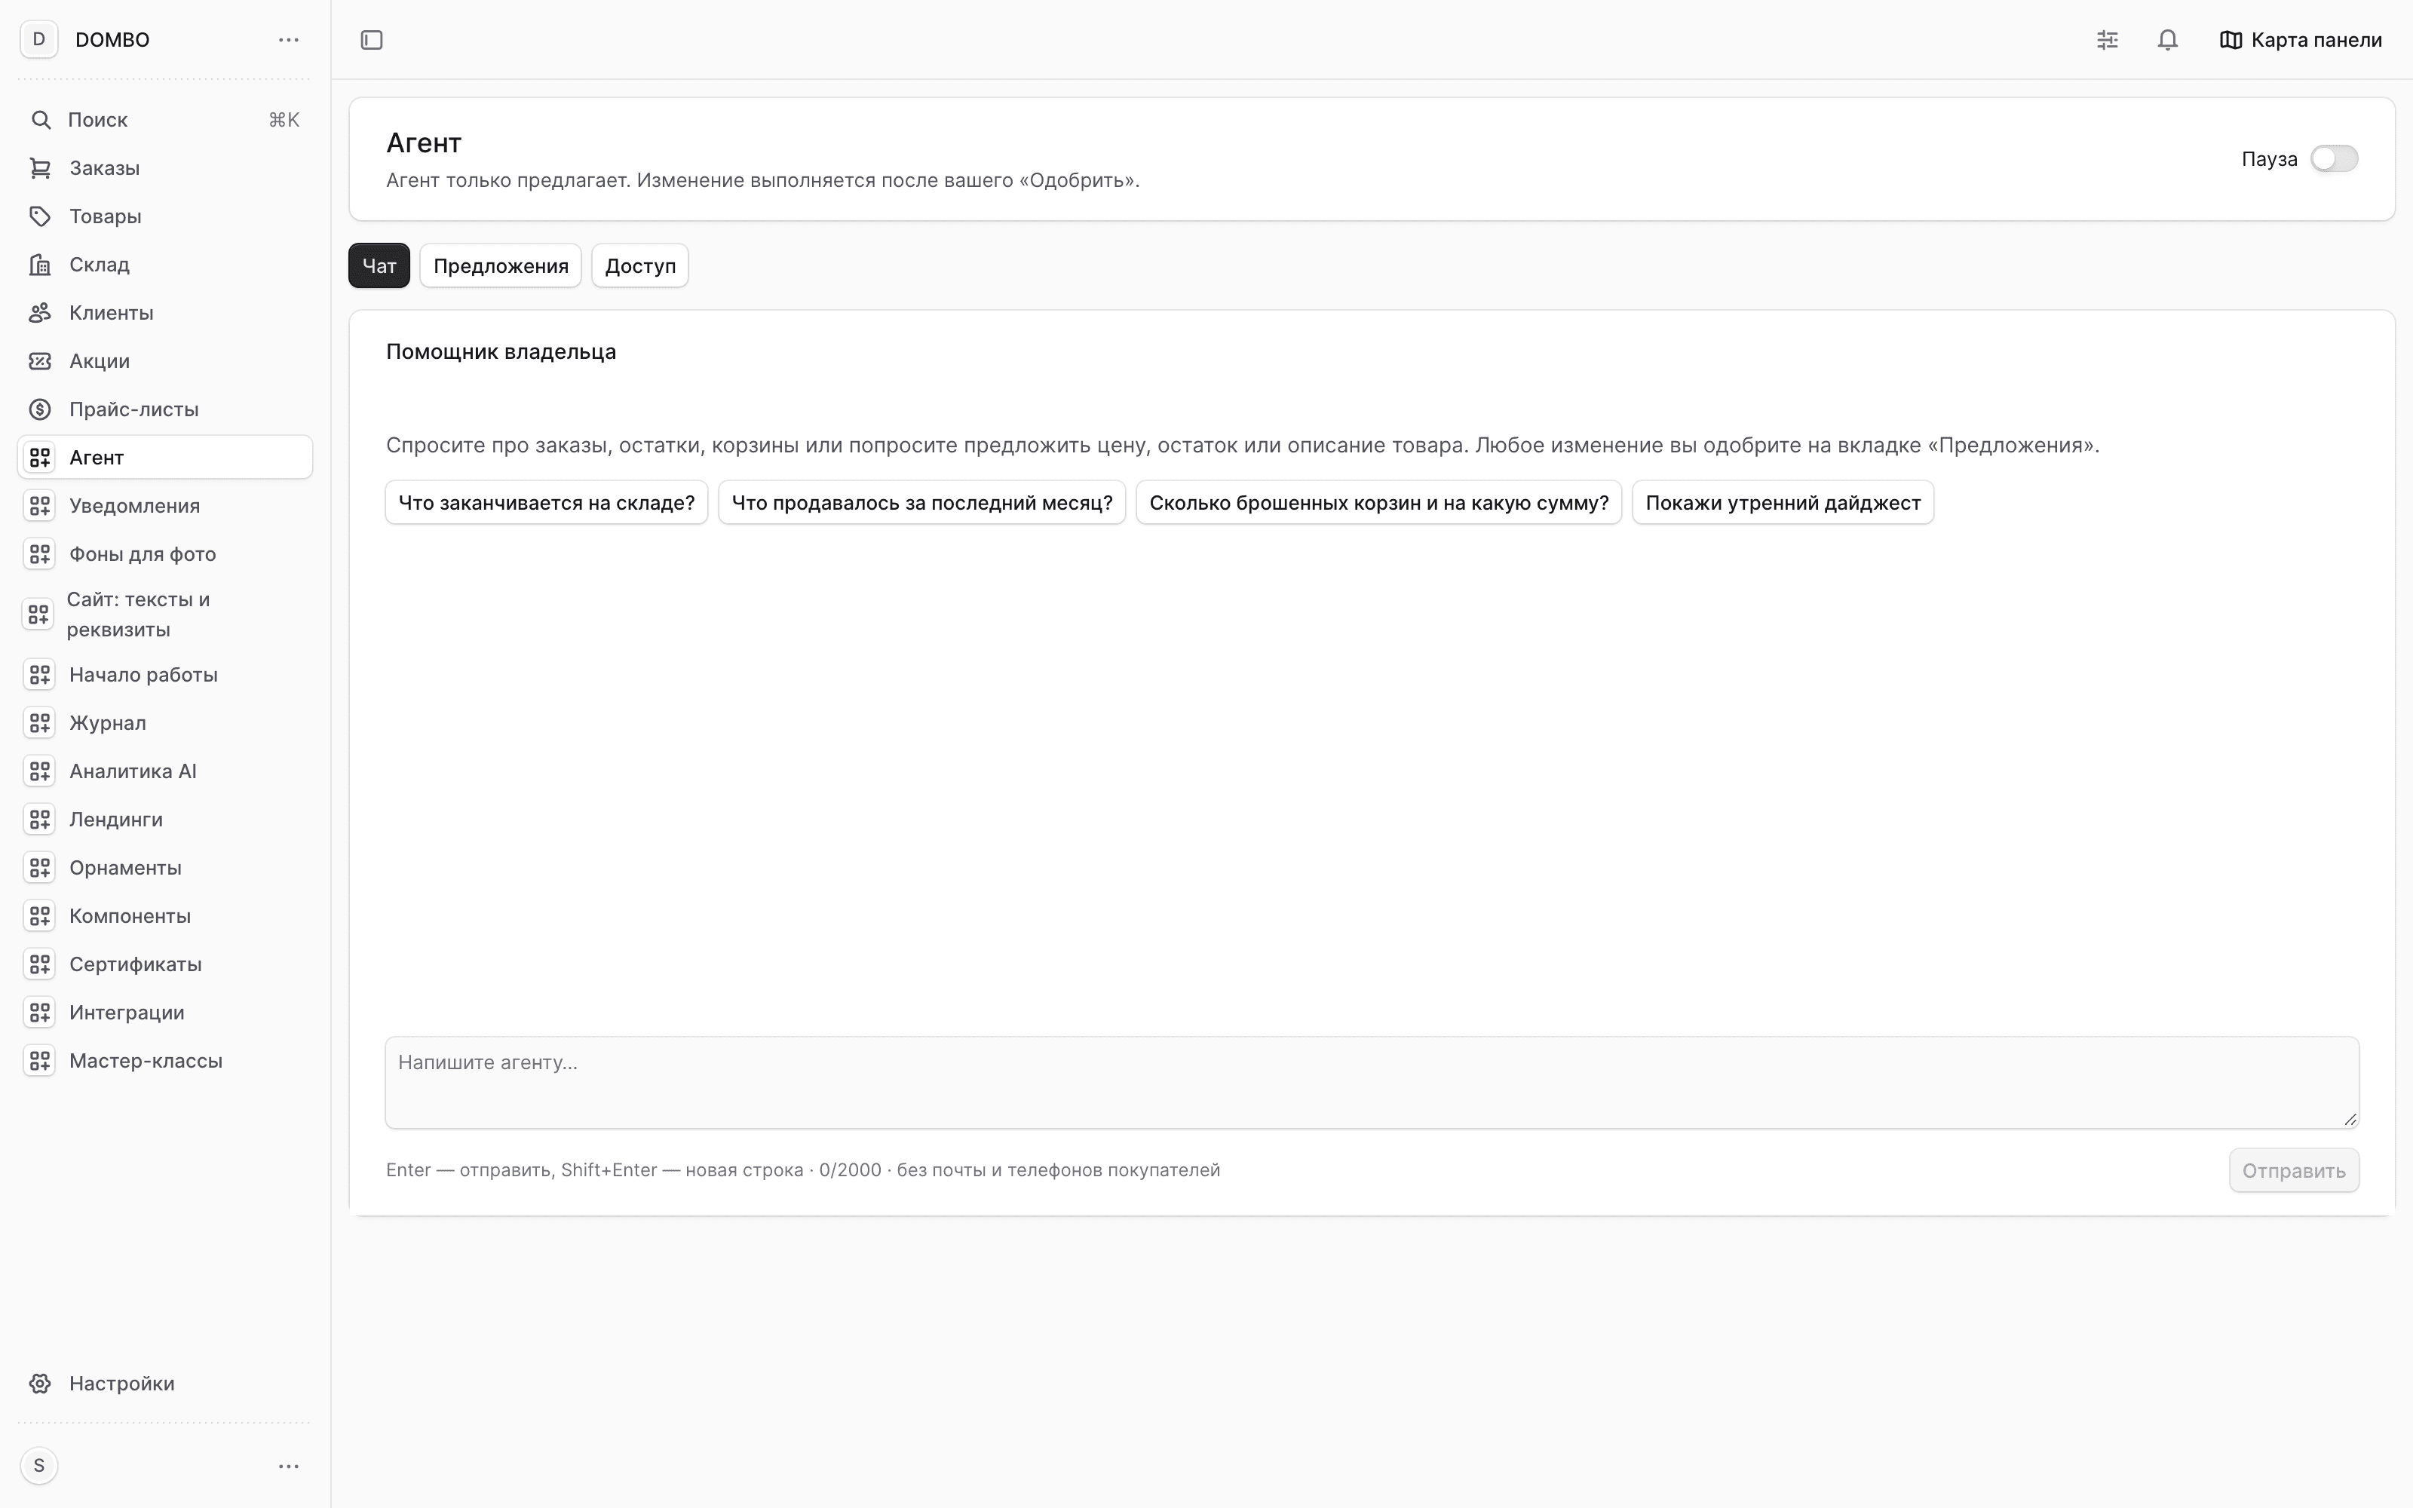Viewport: 2413px width, 1508px height.
Task: Collapse the sidebar with the panel icon
Action: [372, 40]
